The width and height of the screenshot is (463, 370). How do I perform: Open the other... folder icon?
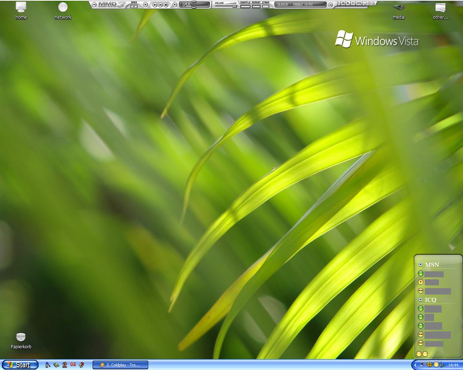pos(440,10)
